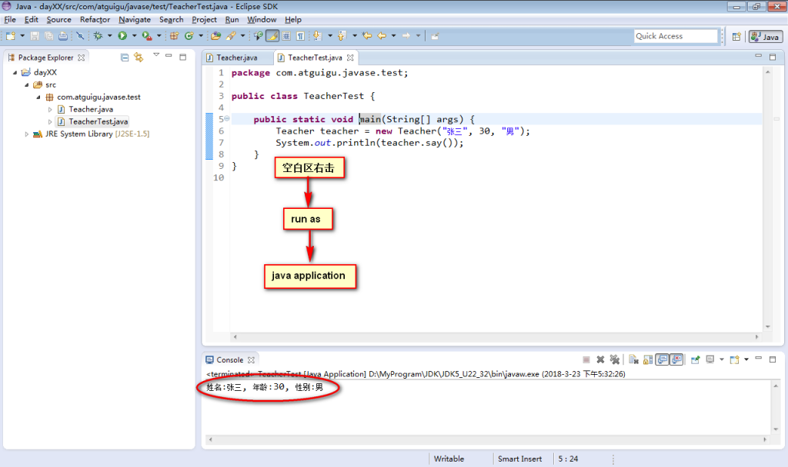Switch to the Java perspective
Image resolution: width=788 pixels, height=467 pixels.
point(765,37)
